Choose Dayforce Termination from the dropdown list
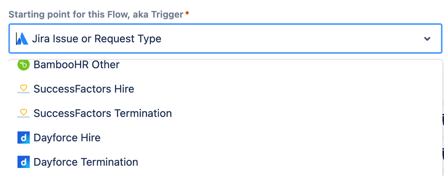 click(225, 162)
